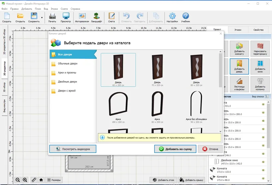The image size is (272, 185).
Task: Click the home view reset icon
Action: pyautogui.click(x=41, y=180)
